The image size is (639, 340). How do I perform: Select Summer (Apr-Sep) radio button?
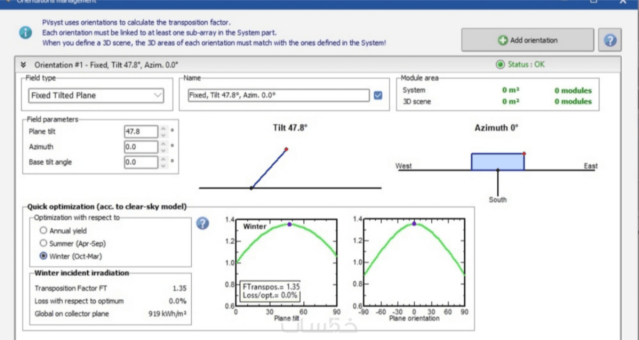click(44, 243)
